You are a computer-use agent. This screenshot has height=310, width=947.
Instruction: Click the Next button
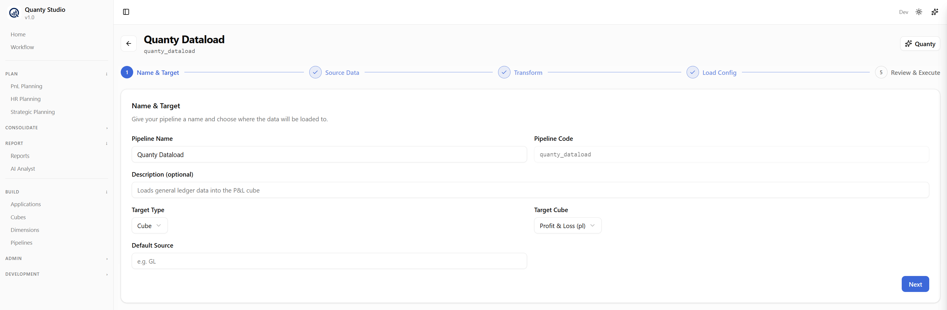(x=915, y=284)
